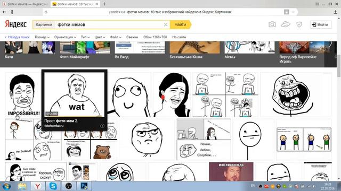Screen dimensions: 341x191
Task: Open the enlarged 'wat' meme preview
Action: pos(74,94)
